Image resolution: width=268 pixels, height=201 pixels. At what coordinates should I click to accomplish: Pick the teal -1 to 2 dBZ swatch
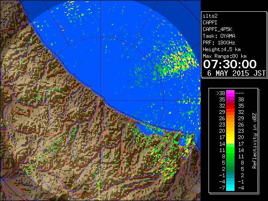point(230,175)
